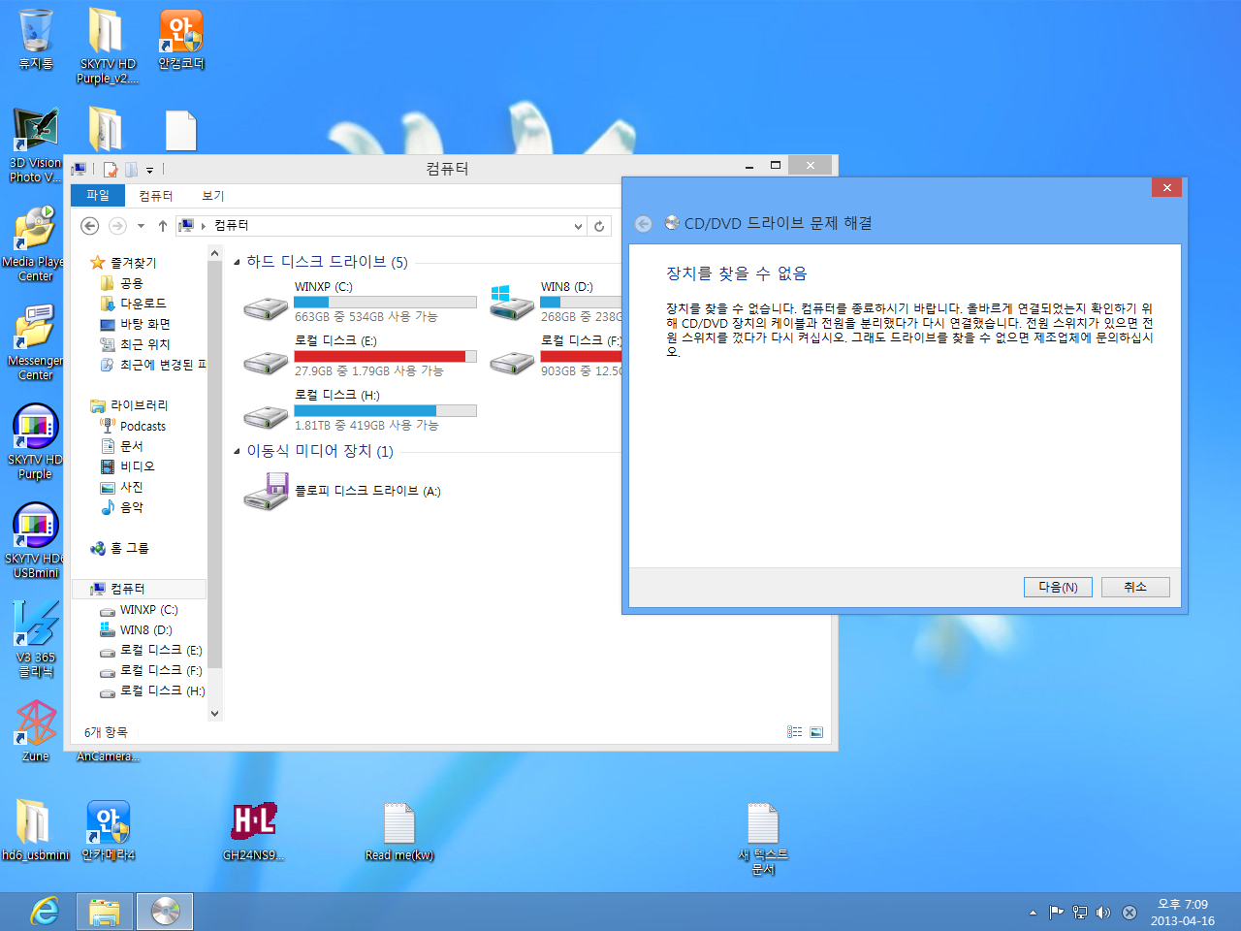Switch to the 보기 ribbon tab
1241x931 pixels.
coord(212,196)
